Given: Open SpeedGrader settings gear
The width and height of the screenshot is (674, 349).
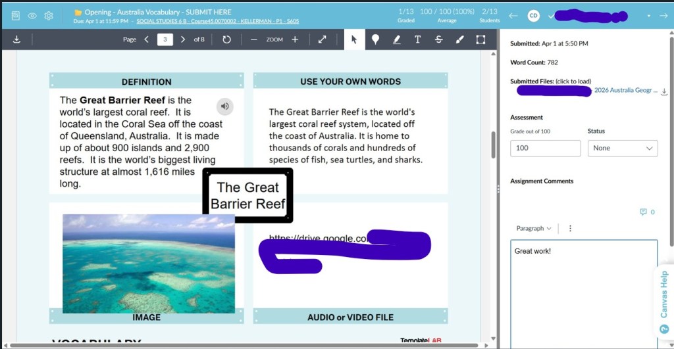Looking at the screenshot, I should click(x=48, y=15).
